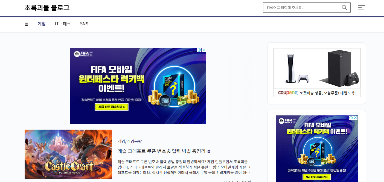384x182 pixels.
Task: Open the hamburger menu icon
Action: pyautogui.click(x=362, y=8)
